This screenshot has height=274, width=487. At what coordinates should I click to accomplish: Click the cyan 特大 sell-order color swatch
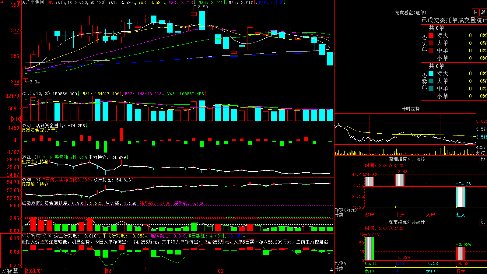pyautogui.click(x=431, y=73)
